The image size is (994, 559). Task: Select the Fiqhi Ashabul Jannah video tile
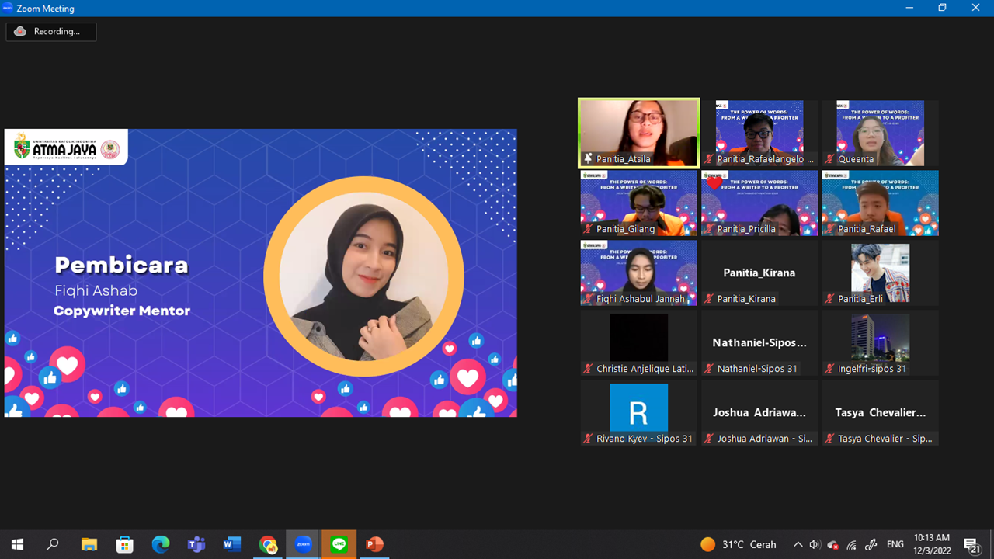point(638,273)
